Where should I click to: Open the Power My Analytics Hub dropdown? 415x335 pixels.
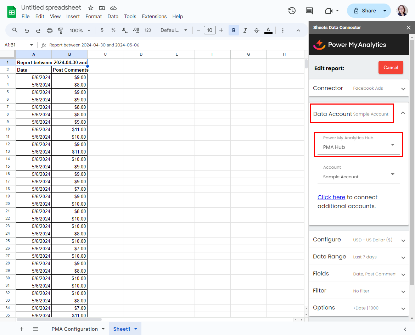(359, 145)
